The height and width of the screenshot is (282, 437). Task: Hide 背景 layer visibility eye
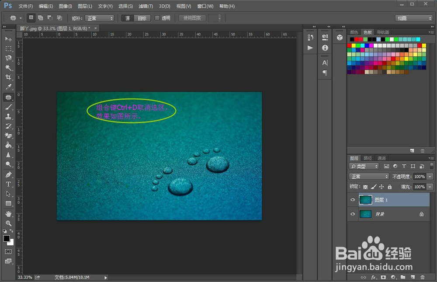click(x=353, y=214)
